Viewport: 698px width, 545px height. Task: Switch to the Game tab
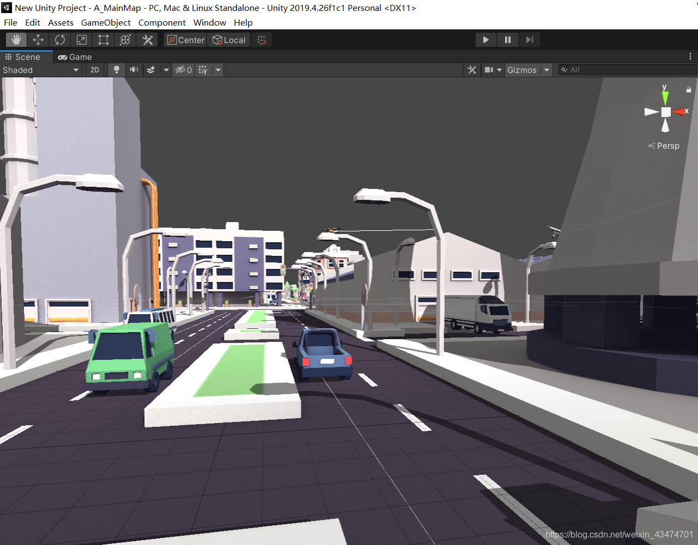coord(75,57)
